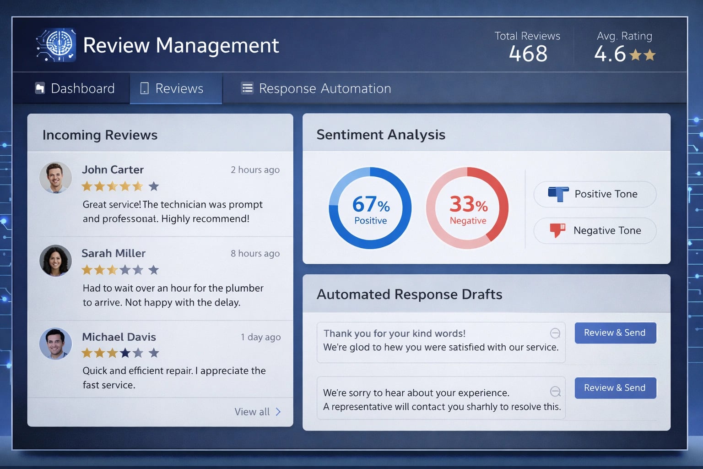
Task: Click Sarah Miller's profile photo
Action: [x=55, y=261]
